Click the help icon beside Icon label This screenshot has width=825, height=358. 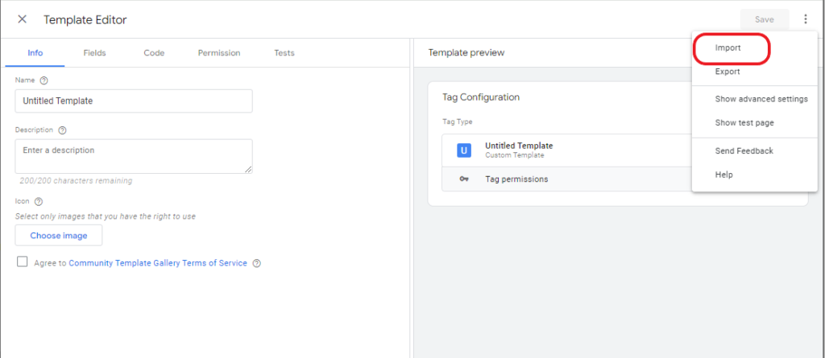[x=38, y=202]
